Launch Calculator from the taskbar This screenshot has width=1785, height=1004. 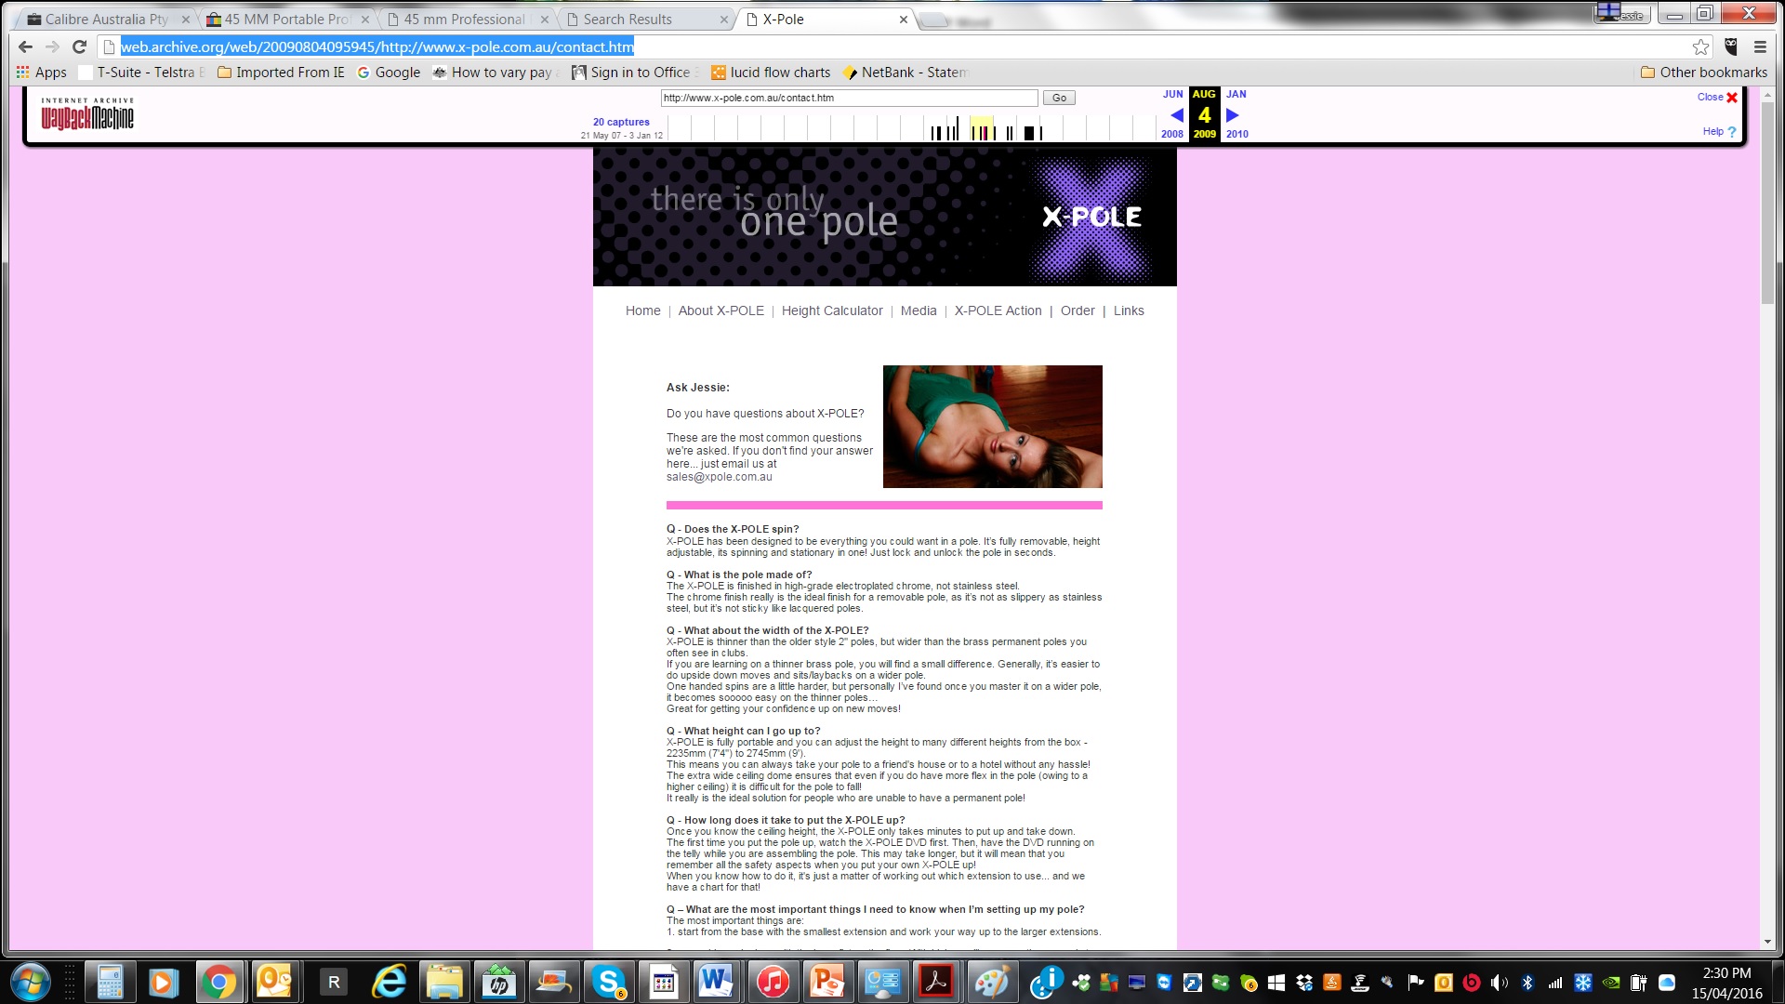coord(110,982)
